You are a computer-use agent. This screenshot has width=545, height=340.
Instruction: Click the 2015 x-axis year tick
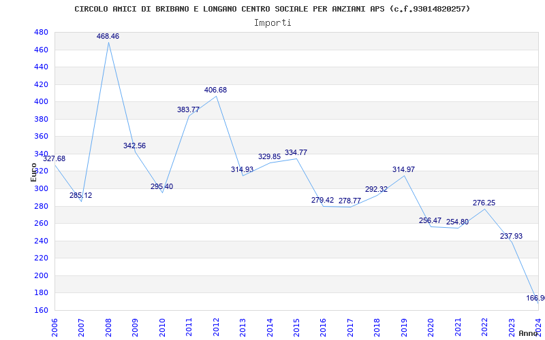tap(296, 327)
